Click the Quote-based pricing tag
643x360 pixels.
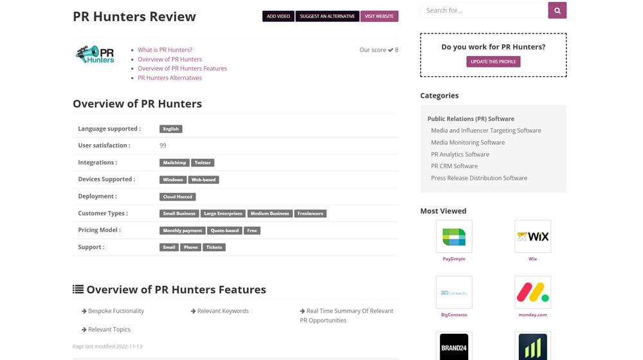coord(224,230)
